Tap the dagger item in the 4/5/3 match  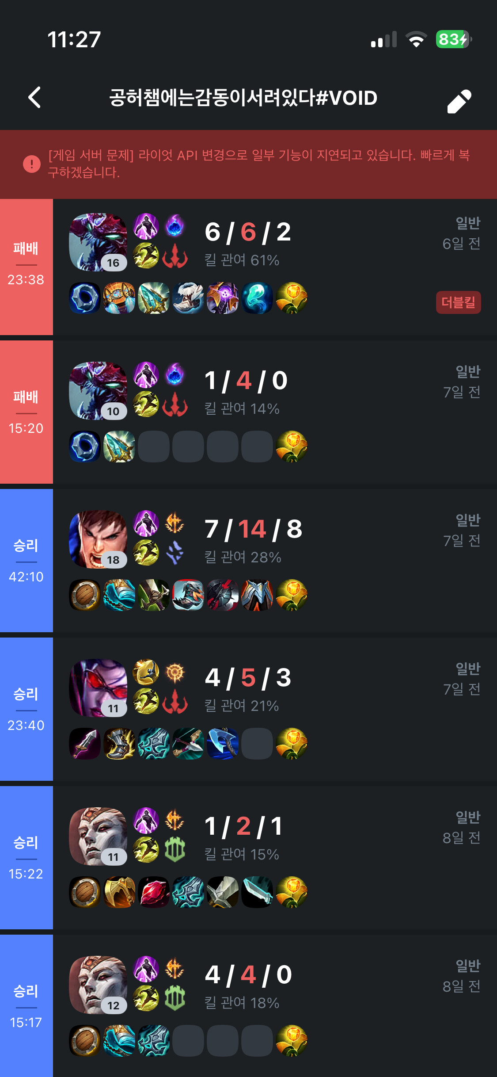point(85,744)
